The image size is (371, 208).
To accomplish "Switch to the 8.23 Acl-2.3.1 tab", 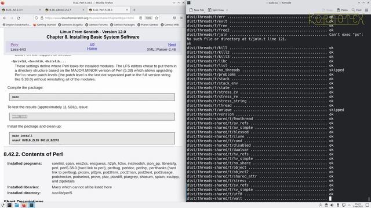I will pos(21,10).
